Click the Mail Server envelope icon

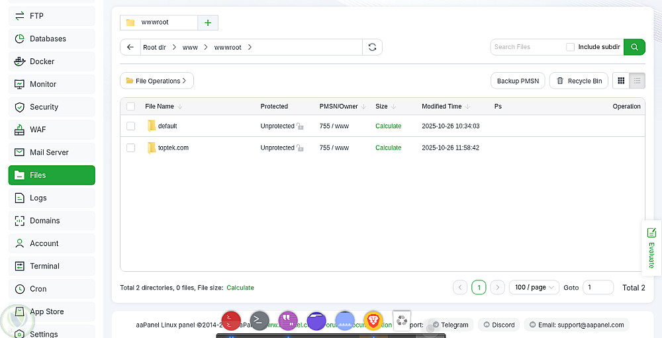tap(19, 152)
